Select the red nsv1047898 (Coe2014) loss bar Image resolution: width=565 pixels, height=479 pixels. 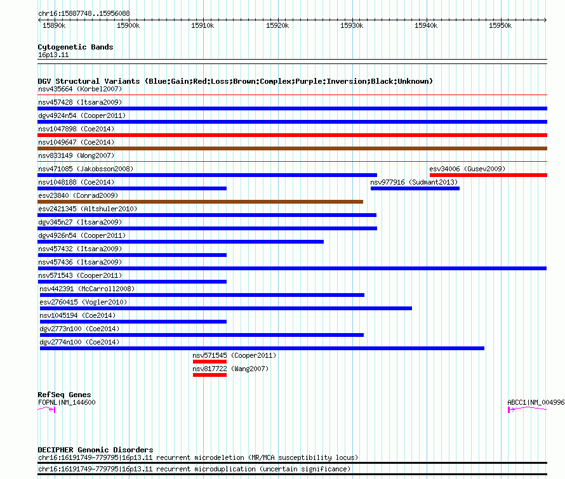click(292, 135)
